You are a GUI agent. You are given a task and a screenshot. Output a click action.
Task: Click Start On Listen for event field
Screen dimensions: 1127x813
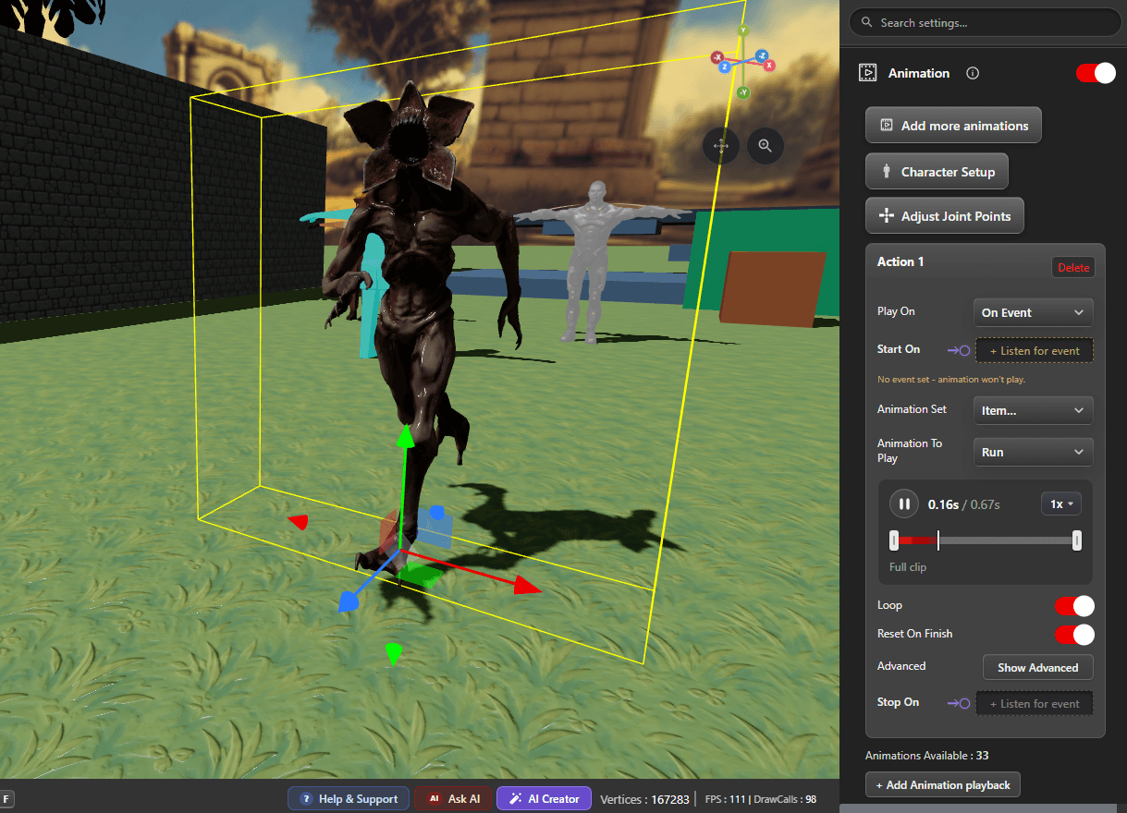coord(1035,351)
